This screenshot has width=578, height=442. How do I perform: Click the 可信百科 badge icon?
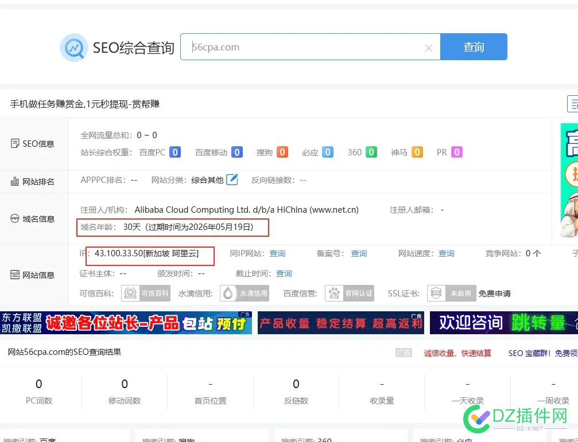pos(129,293)
